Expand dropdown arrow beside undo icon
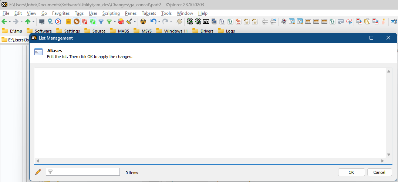Screen dimensions: 398x182 point(159,21)
